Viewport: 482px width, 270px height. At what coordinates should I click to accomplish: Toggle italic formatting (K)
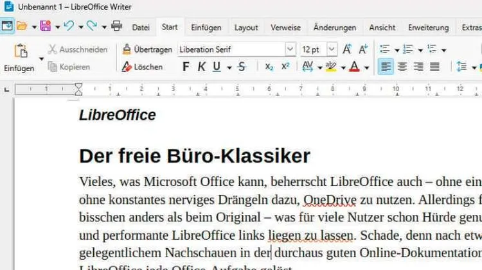point(201,67)
